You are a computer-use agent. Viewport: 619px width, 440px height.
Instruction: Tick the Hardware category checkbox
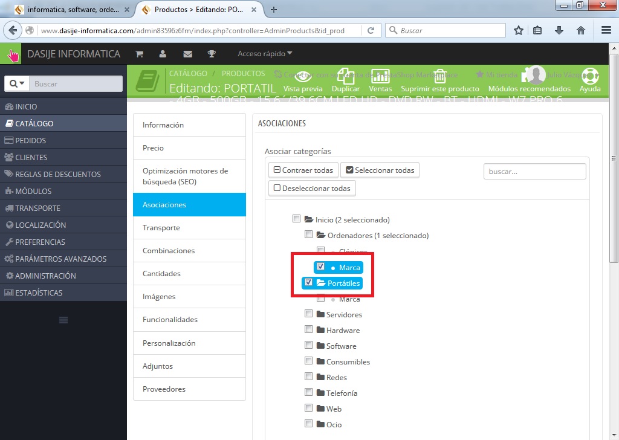(x=309, y=329)
